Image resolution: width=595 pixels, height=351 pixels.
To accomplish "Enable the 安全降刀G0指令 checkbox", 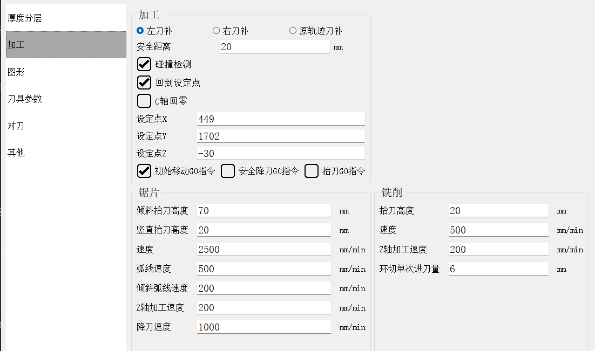I will tap(228, 171).
